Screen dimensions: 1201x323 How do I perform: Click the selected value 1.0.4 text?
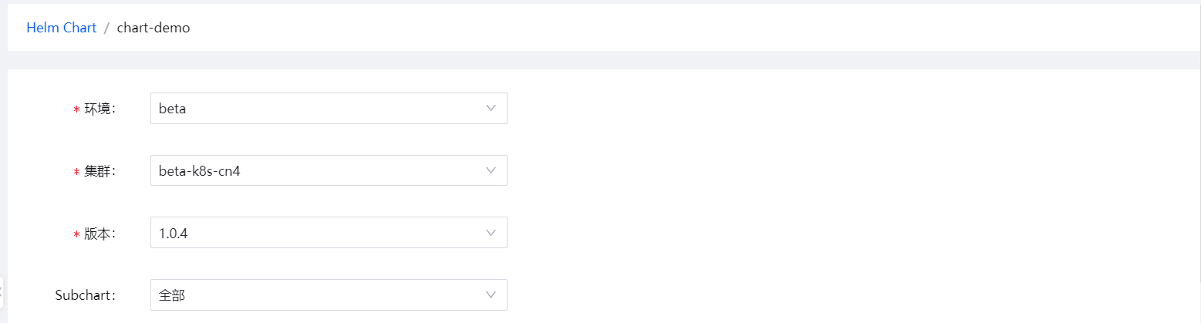click(x=174, y=233)
